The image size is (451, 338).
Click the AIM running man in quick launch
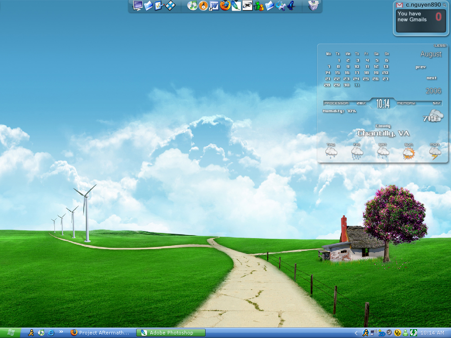coord(31,333)
